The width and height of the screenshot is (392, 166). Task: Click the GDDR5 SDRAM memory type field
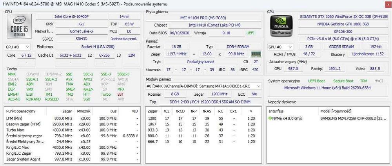(342, 46)
